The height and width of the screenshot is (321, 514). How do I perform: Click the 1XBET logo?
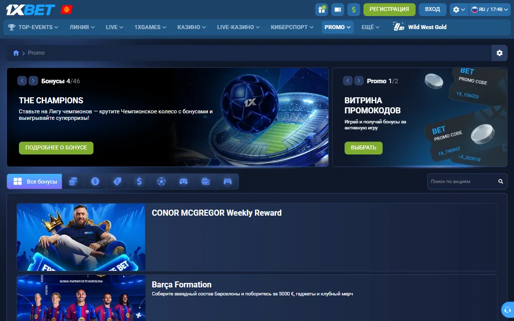tap(31, 10)
